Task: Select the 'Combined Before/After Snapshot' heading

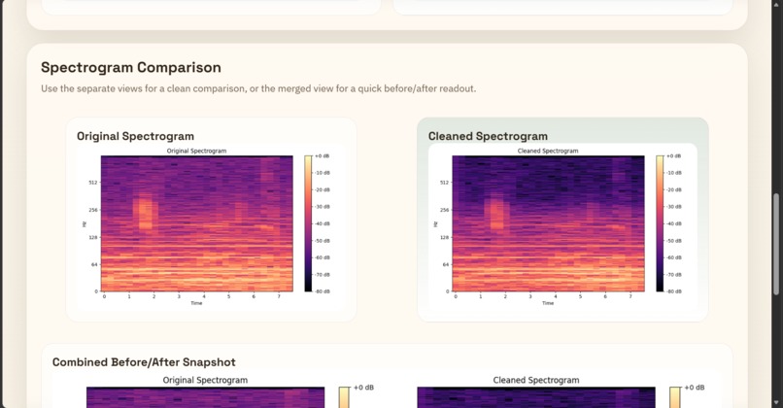Action: coord(144,362)
